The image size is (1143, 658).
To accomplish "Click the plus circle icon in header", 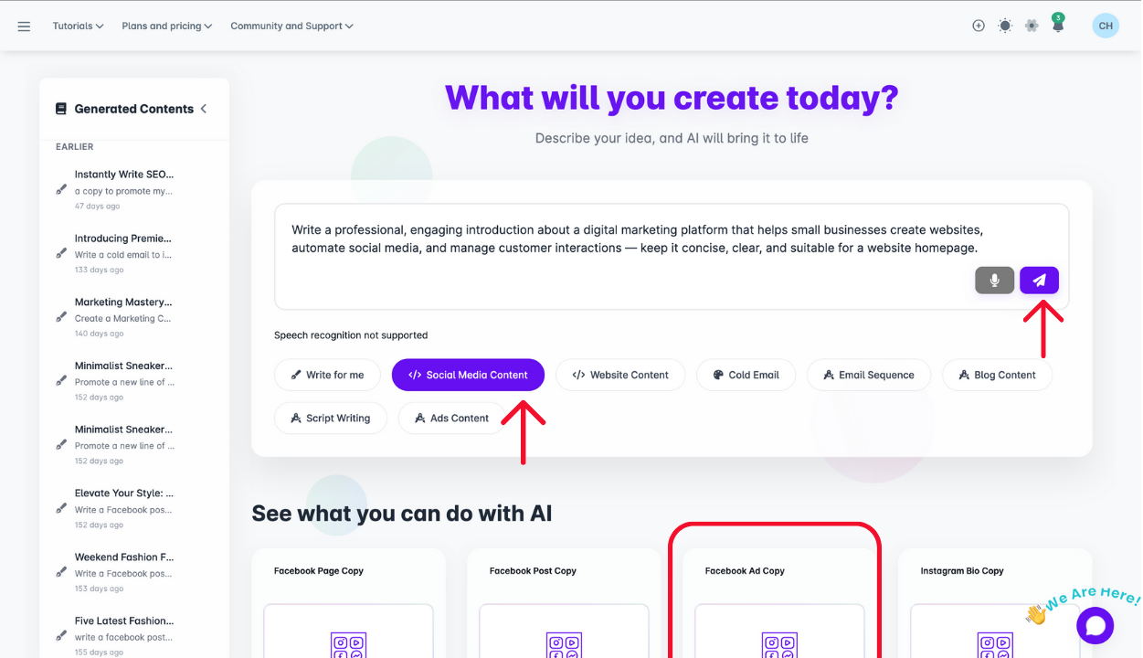I will (x=979, y=26).
